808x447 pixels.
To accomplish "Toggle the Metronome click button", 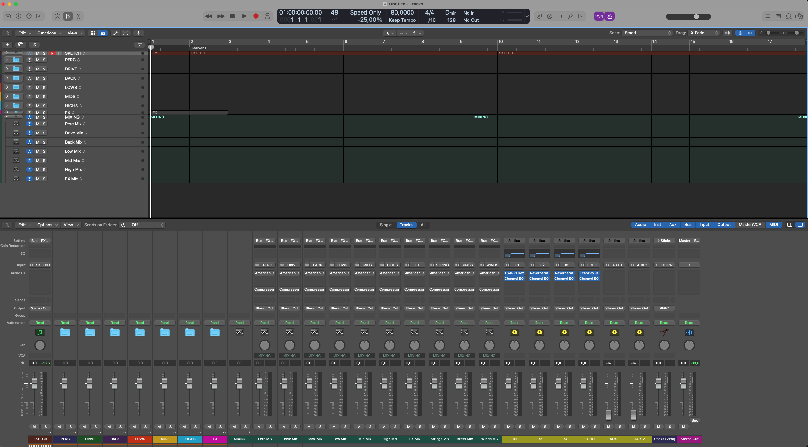I will click(610, 16).
